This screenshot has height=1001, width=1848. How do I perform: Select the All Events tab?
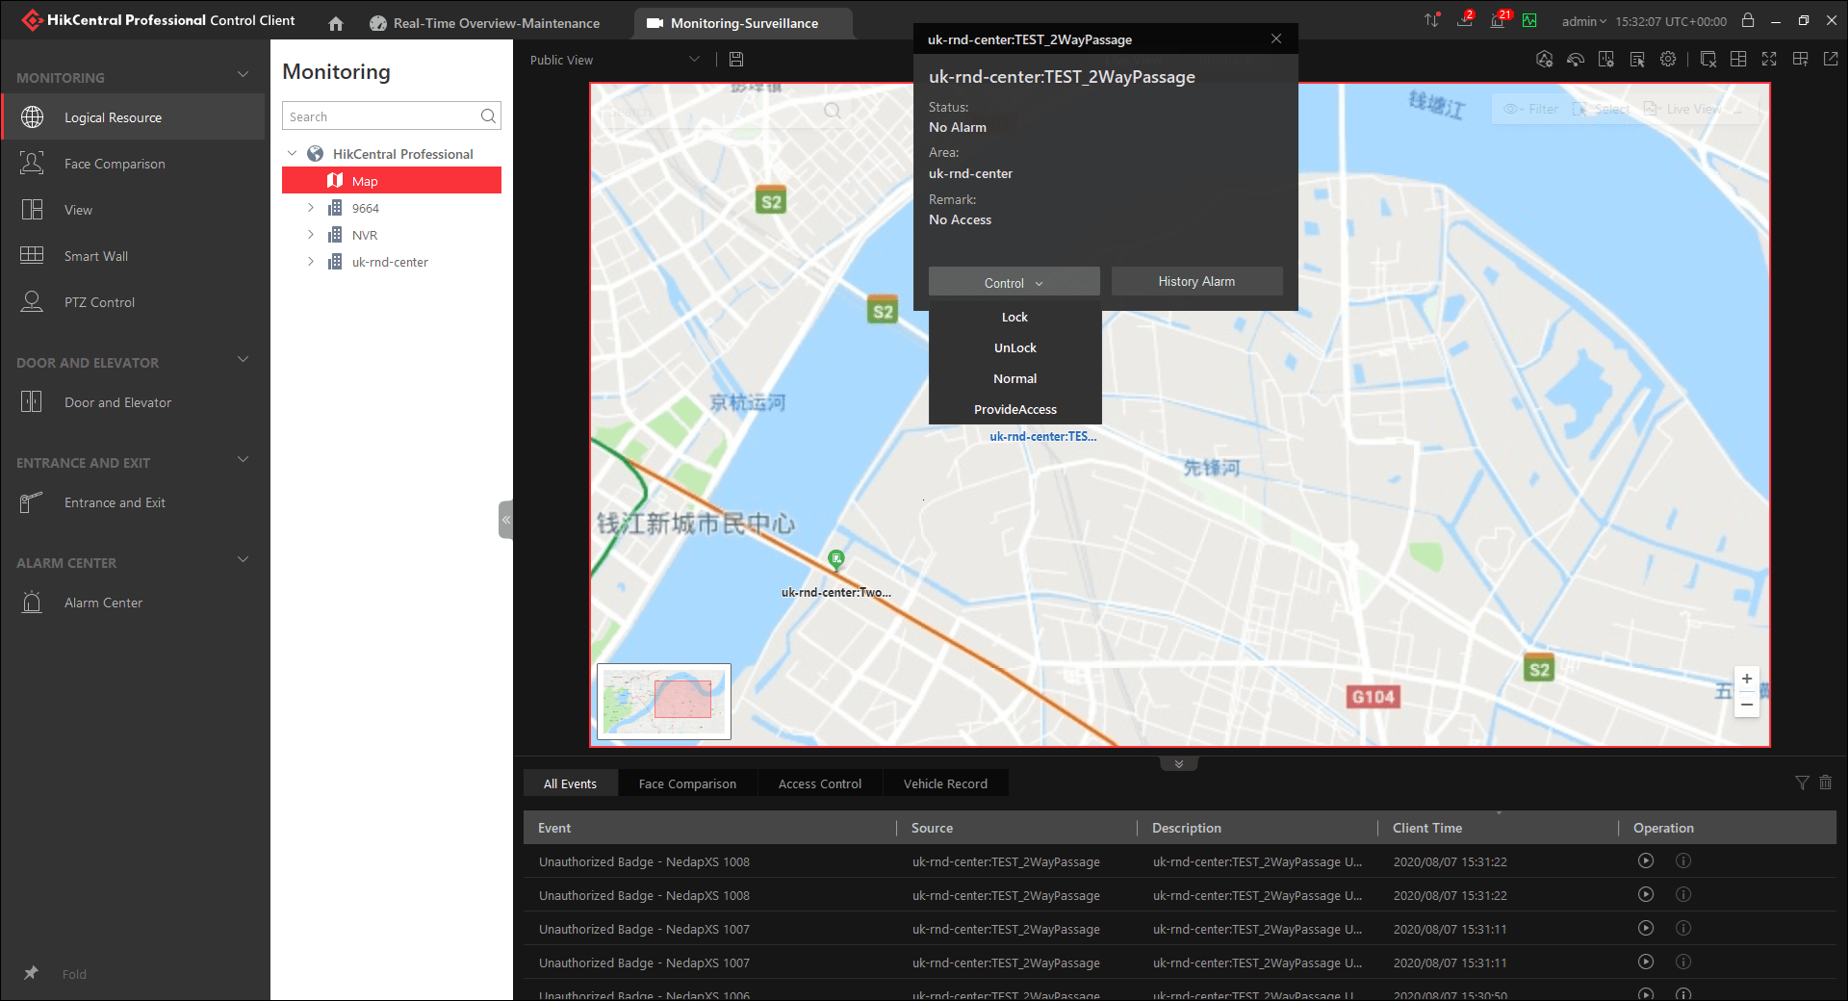point(570,783)
